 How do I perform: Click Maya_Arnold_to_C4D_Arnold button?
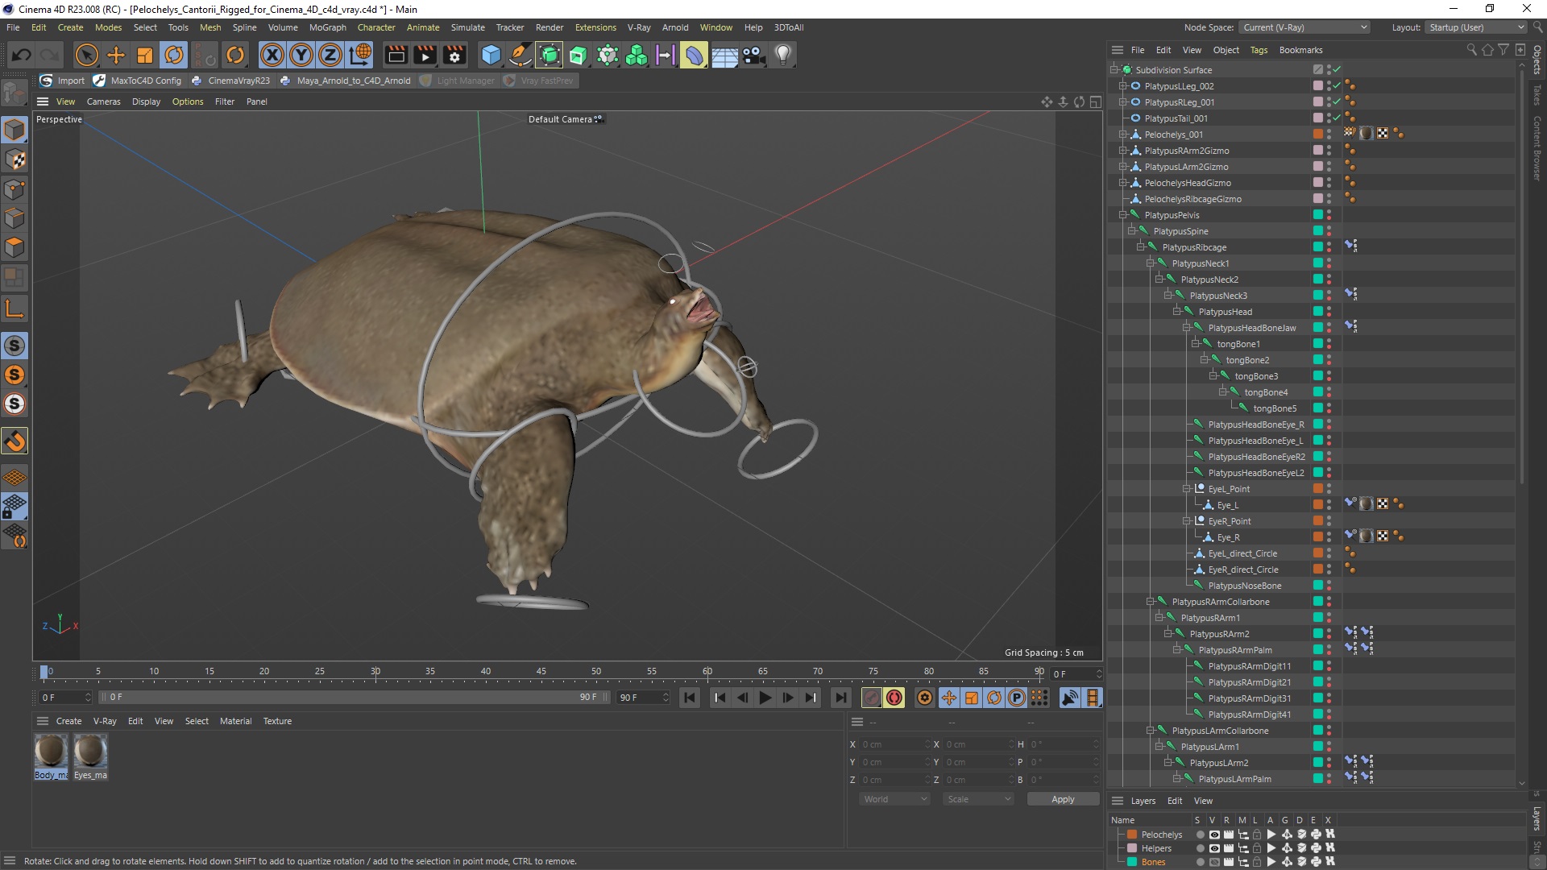[346, 81]
